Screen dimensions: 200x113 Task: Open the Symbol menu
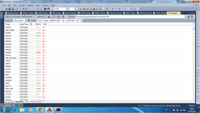click(x=22, y=5)
